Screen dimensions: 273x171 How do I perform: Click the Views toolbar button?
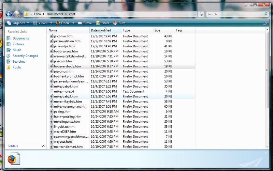click(40, 23)
